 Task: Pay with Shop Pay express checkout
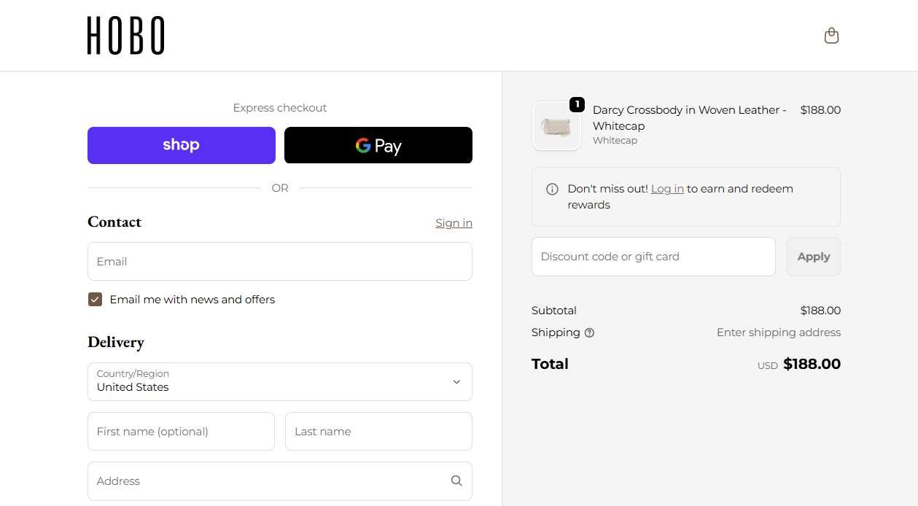[182, 145]
